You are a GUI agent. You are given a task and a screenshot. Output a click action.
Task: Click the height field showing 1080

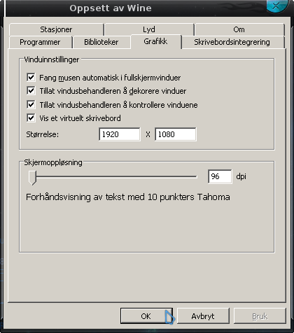point(176,134)
